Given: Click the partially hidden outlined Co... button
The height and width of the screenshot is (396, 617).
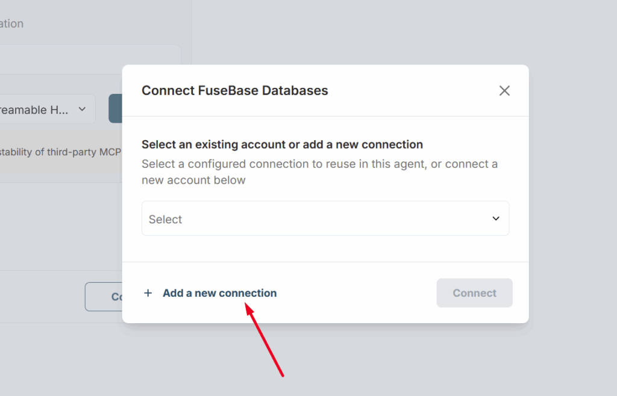Looking at the screenshot, I should click(104, 297).
